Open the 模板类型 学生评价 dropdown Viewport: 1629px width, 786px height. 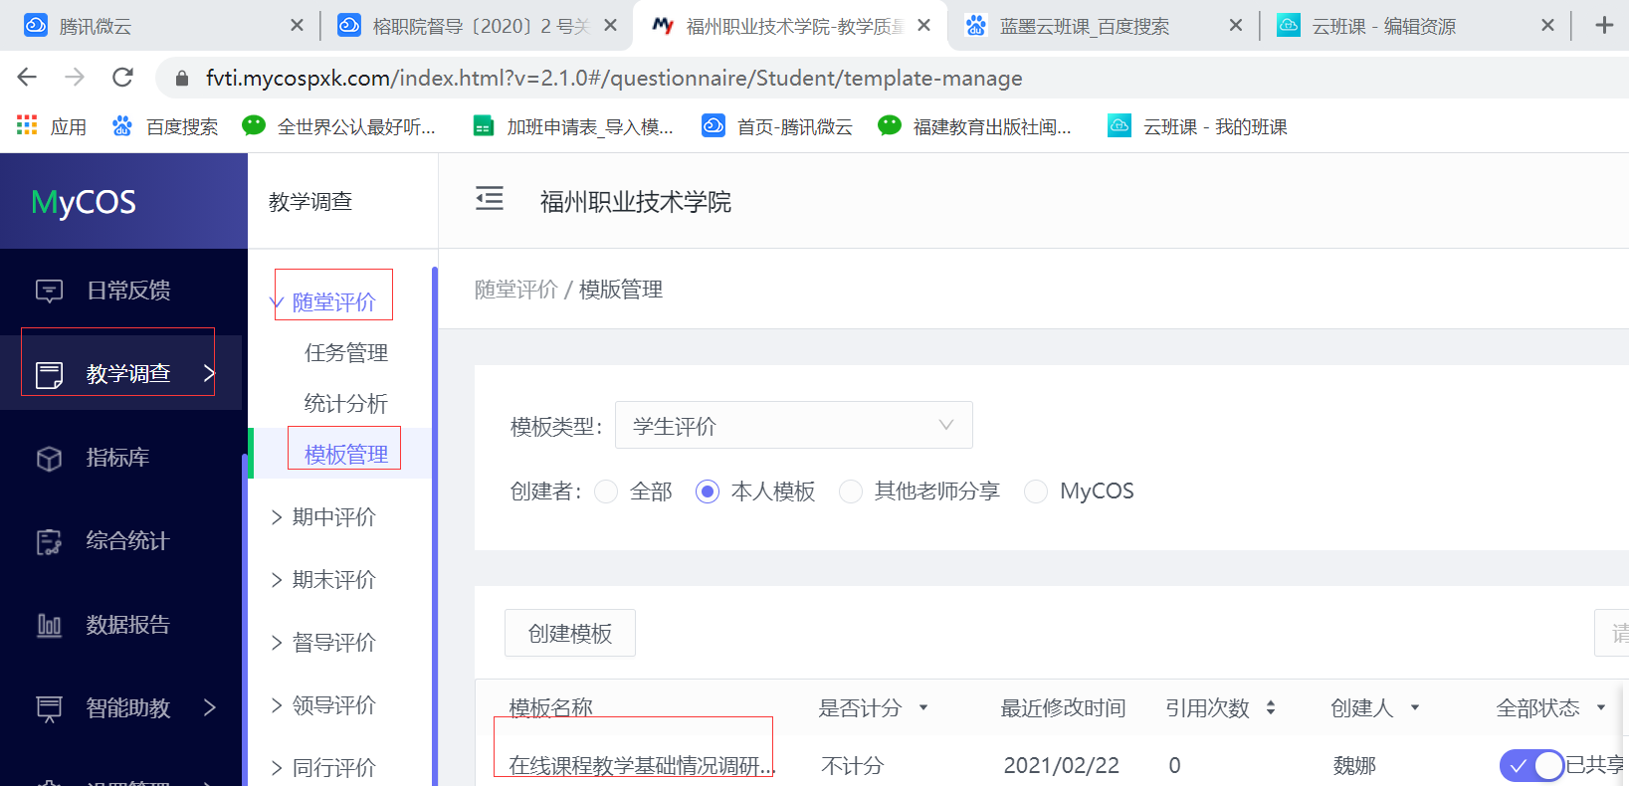tap(793, 426)
